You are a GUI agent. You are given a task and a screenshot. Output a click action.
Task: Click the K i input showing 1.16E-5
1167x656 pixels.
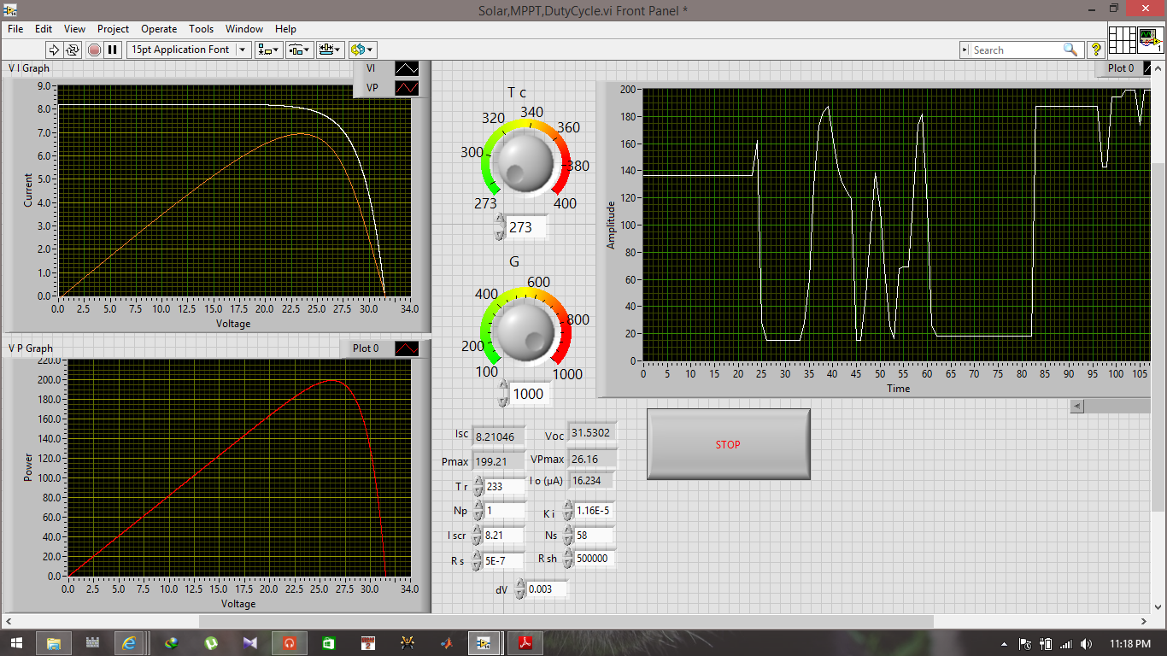[595, 511]
